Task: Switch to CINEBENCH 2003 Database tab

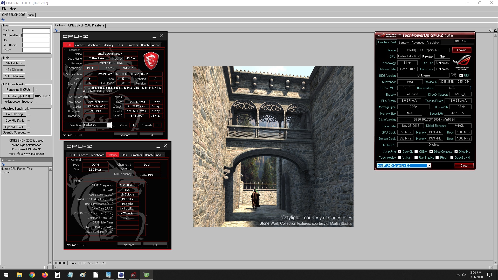Action: tap(86, 25)
